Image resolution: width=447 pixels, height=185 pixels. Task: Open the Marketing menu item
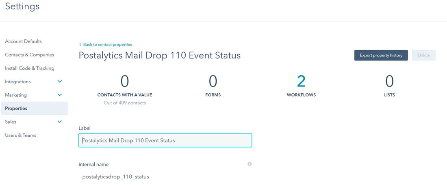(x=16, y=95)
